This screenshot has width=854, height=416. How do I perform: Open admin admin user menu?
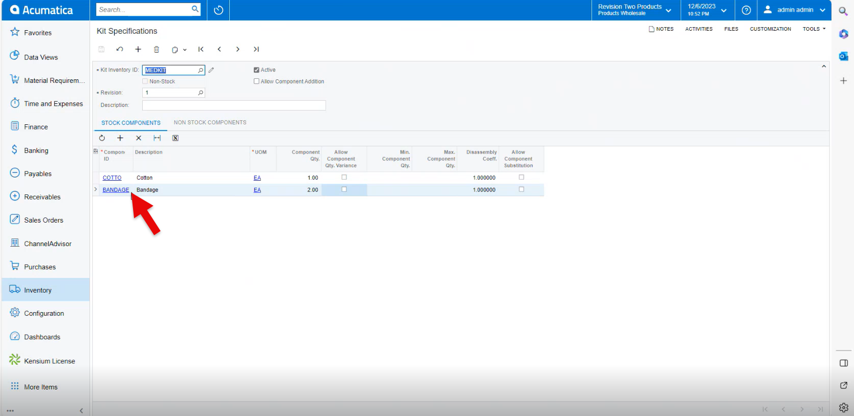pyautogui.click(x=794, y=10)
